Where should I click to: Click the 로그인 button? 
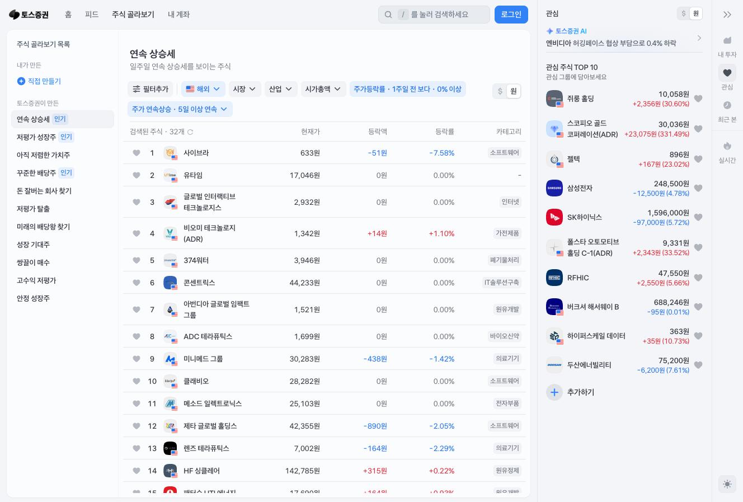(x=511, y=15)
